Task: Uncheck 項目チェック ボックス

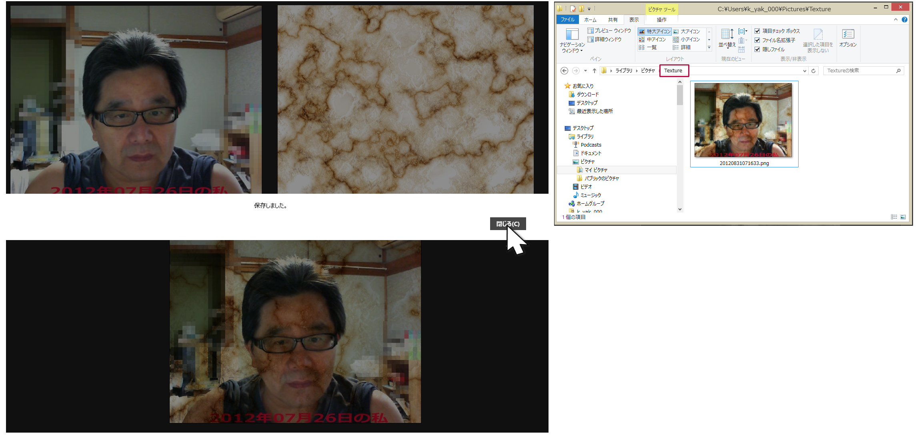Action: click(x=757, y=31)
